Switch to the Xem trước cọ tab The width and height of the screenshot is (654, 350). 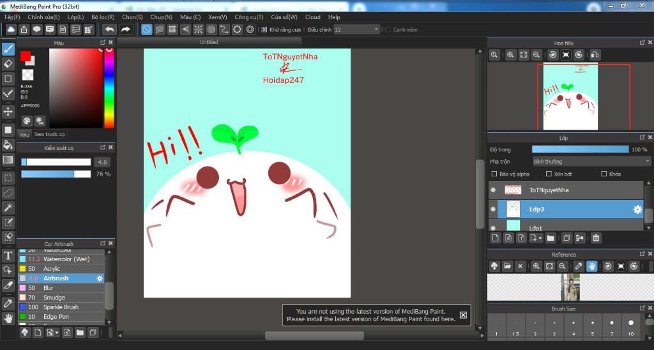pos(49,134)
